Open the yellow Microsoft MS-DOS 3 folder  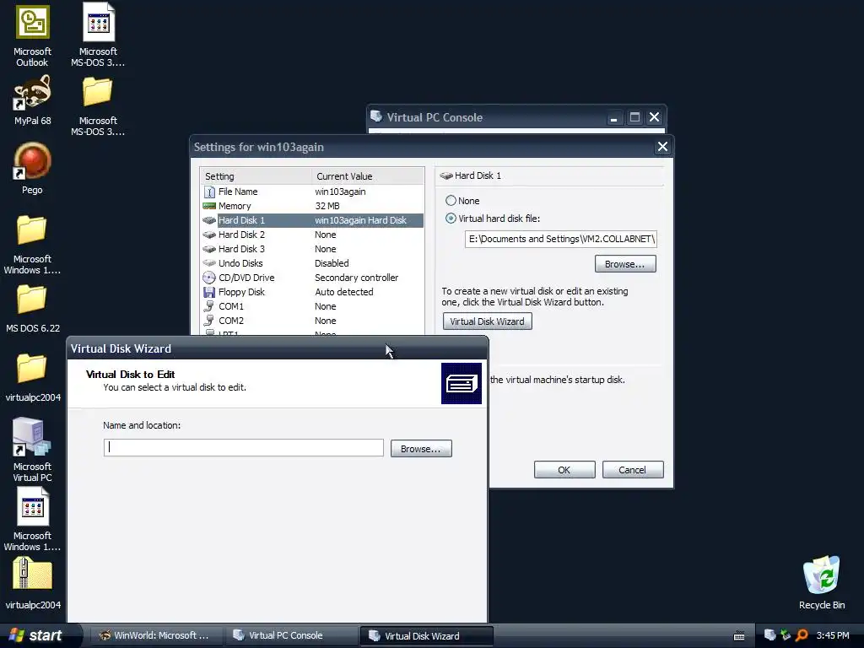pyautogui.click(x=98, y=91)
